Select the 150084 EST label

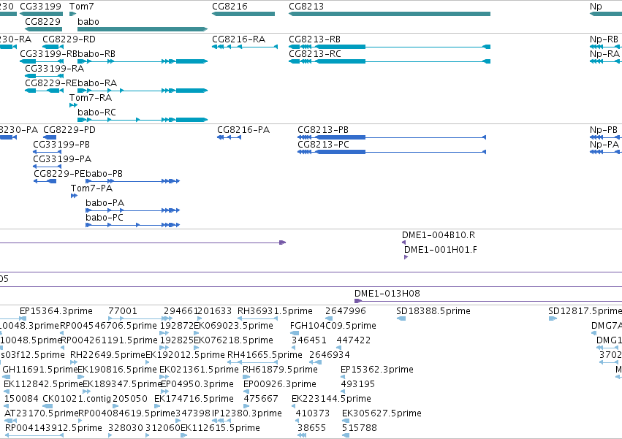tap(21, 399)
